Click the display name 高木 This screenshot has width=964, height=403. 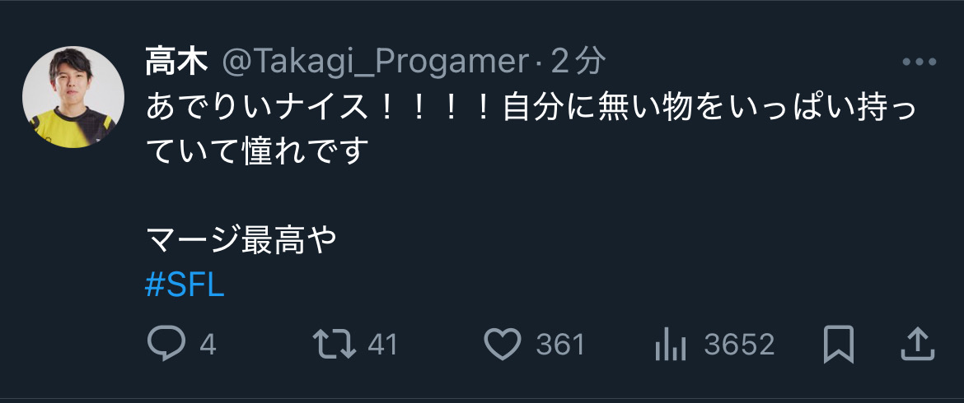point(176,62)
